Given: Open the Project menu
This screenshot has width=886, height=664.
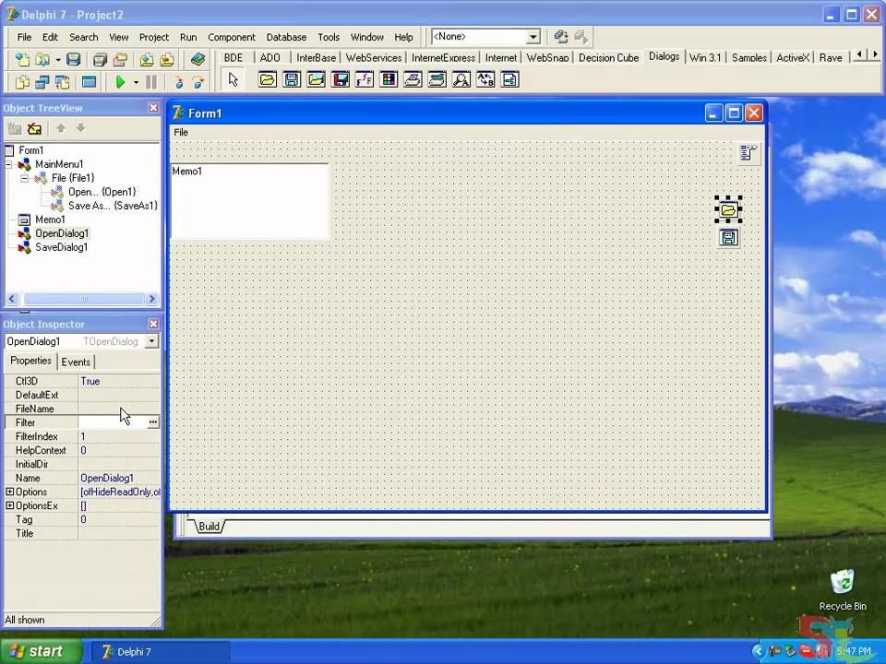Looking at the screenshot, I should pos(154,37).
